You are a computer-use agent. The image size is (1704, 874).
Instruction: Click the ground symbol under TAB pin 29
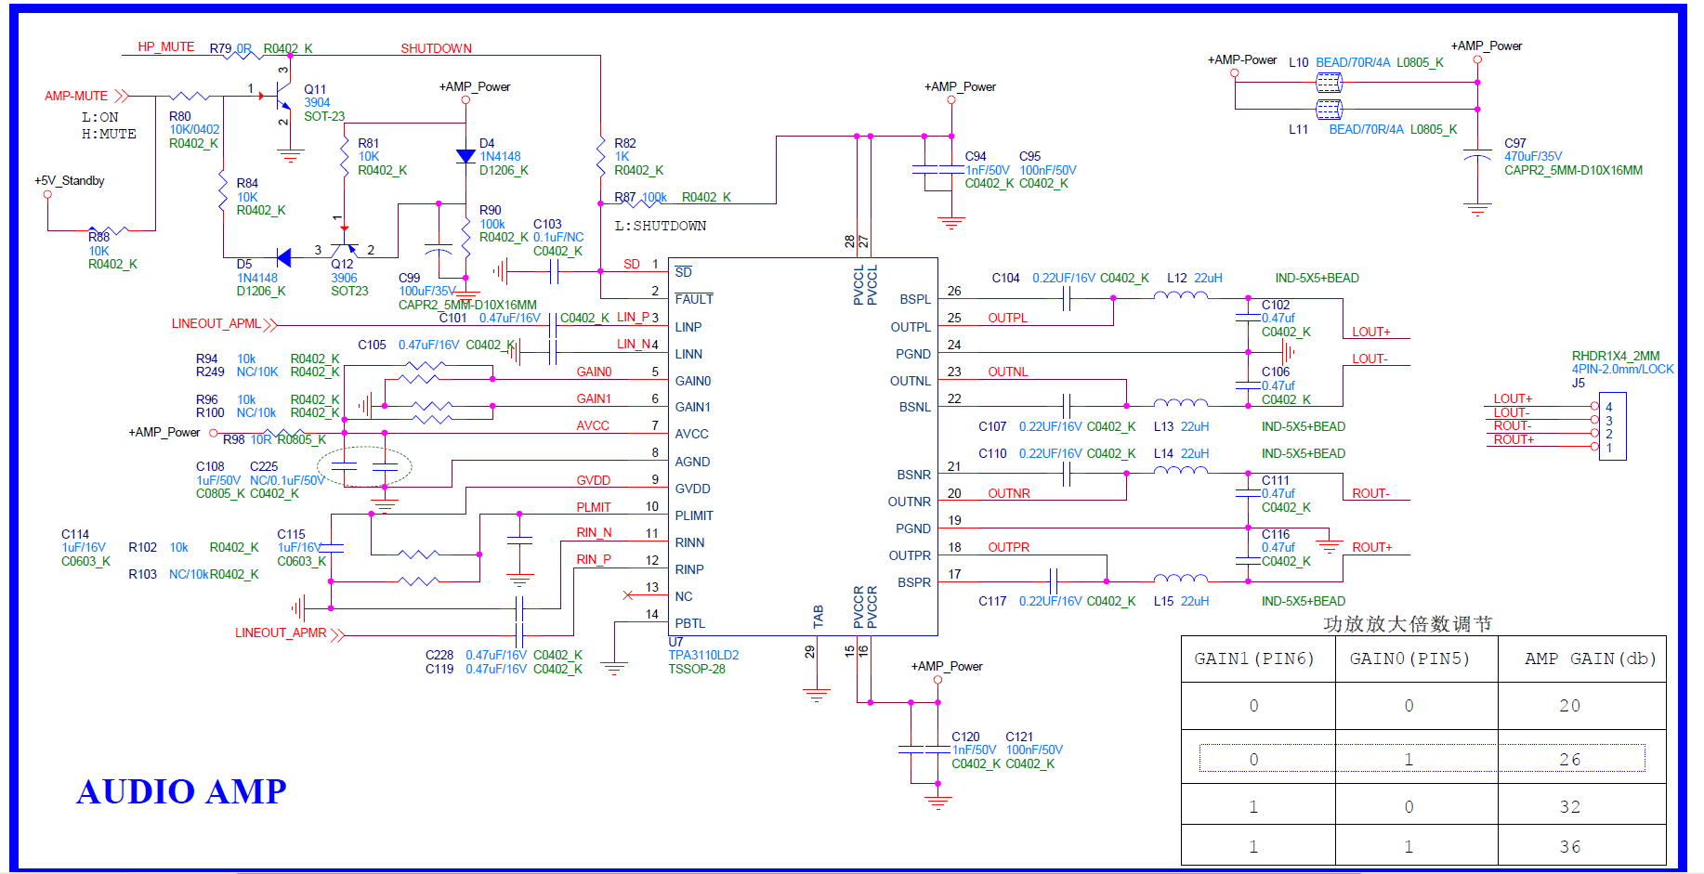click(817, 693)
